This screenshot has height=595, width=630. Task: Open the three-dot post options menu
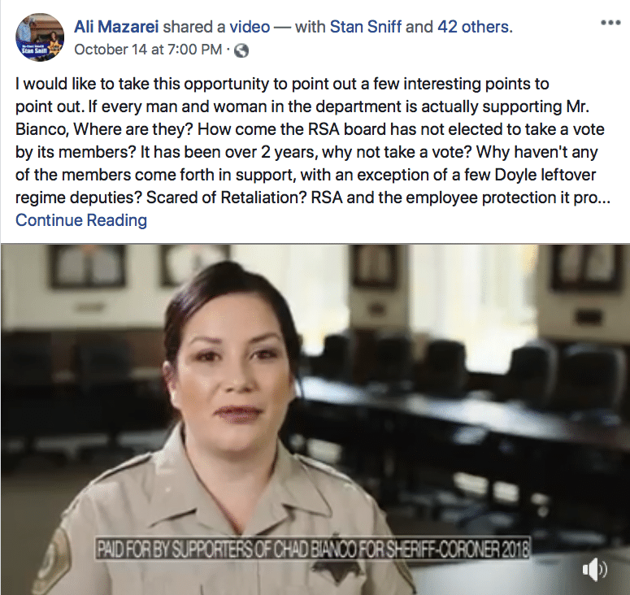tap(610, 23)
